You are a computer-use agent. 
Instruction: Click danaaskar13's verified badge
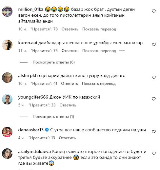[47, 130]
